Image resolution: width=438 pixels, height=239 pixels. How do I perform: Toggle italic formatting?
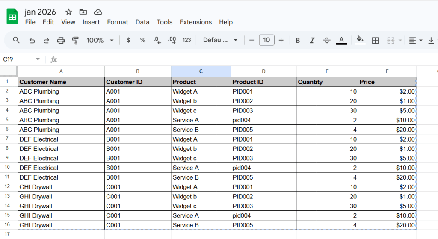tap(312, 40)
